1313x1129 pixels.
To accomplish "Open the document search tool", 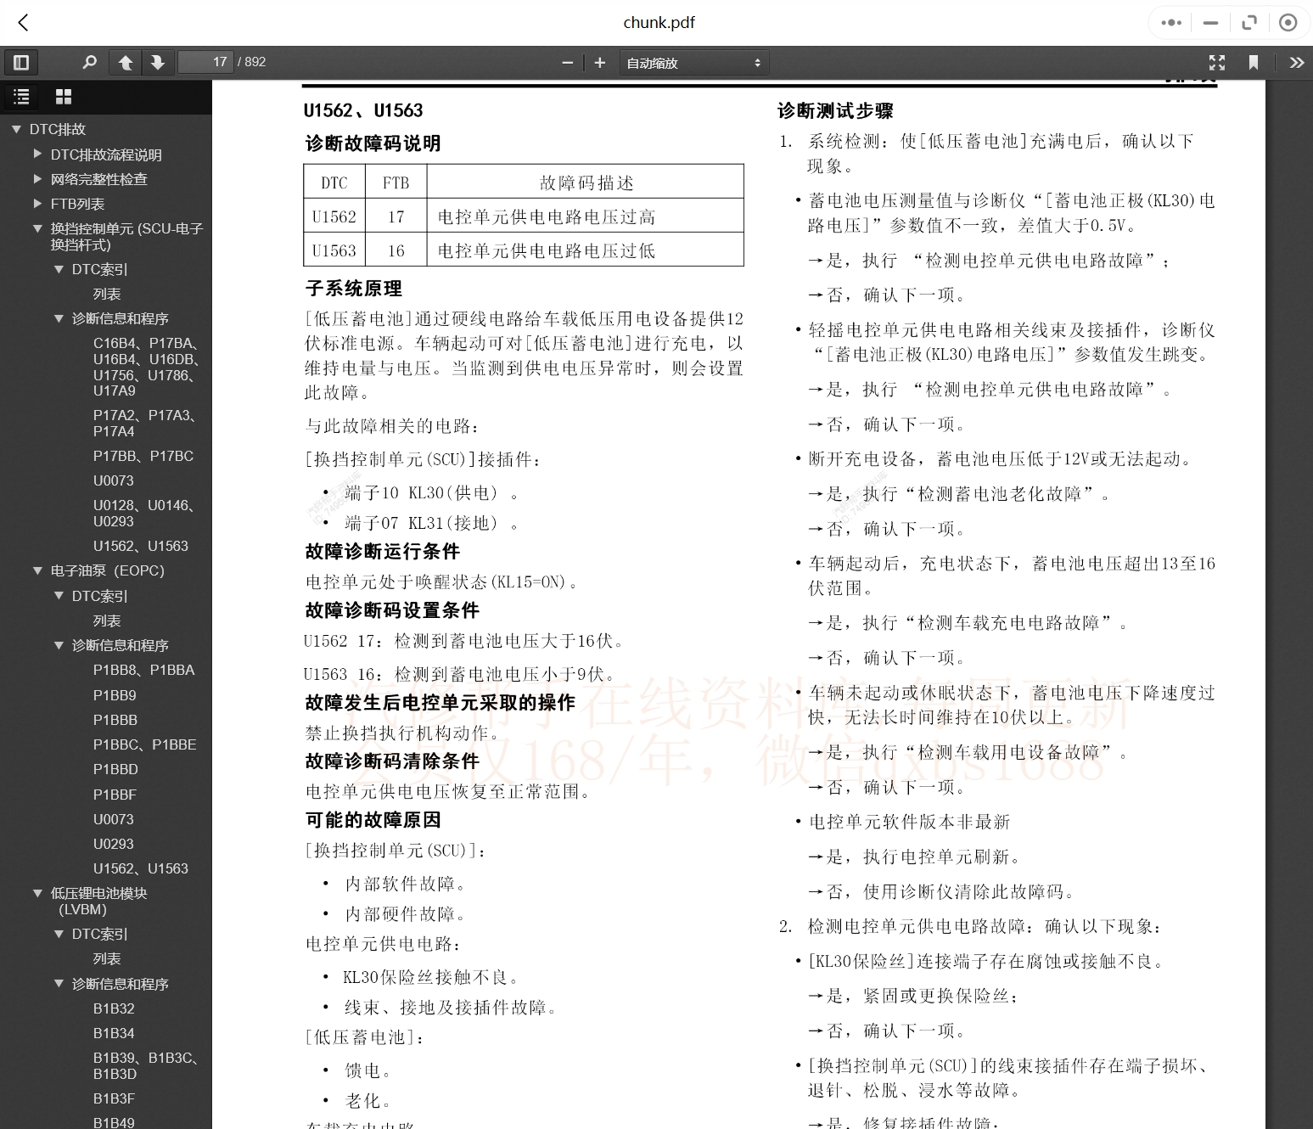I will [90, 62].
